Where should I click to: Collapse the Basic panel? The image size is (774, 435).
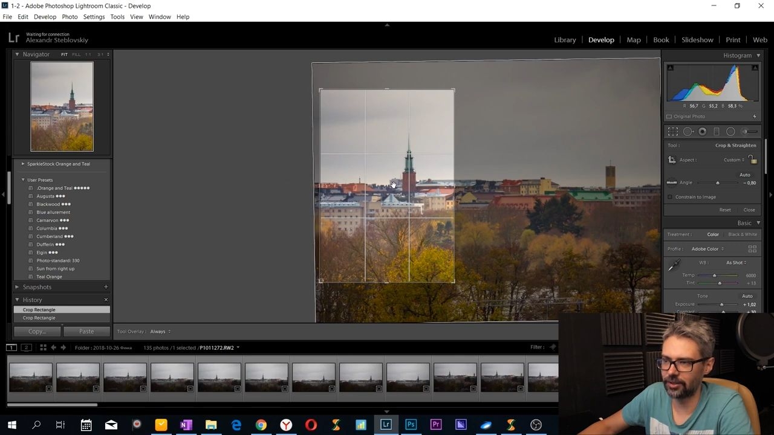pos(758,223)
